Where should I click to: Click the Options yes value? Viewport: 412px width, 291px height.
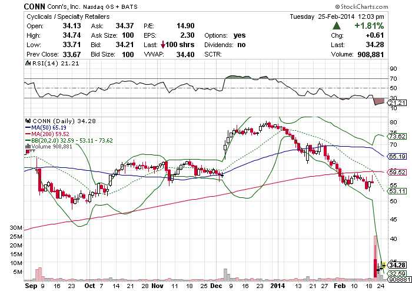[x=240, y=35]
